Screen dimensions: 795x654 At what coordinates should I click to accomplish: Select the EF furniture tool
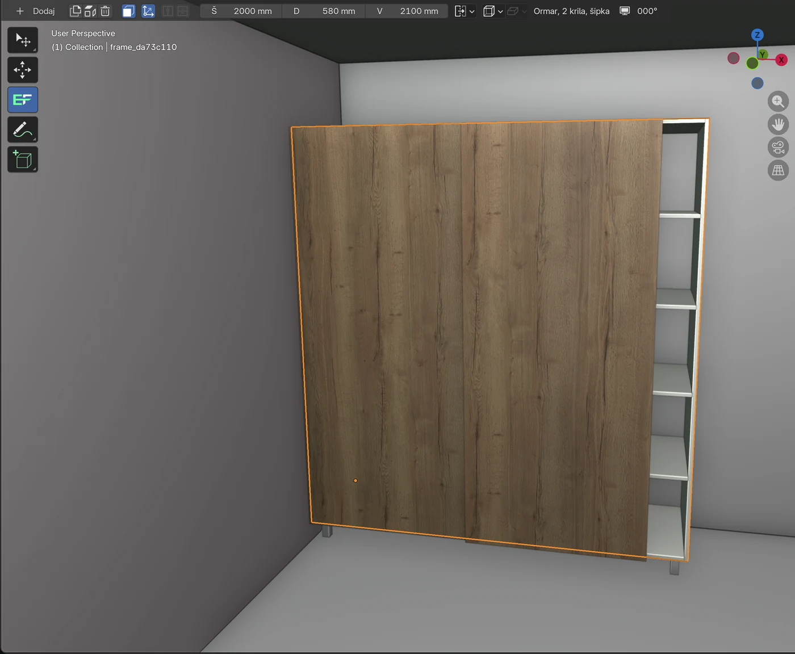pyautogui.click(x=23, y=100)
